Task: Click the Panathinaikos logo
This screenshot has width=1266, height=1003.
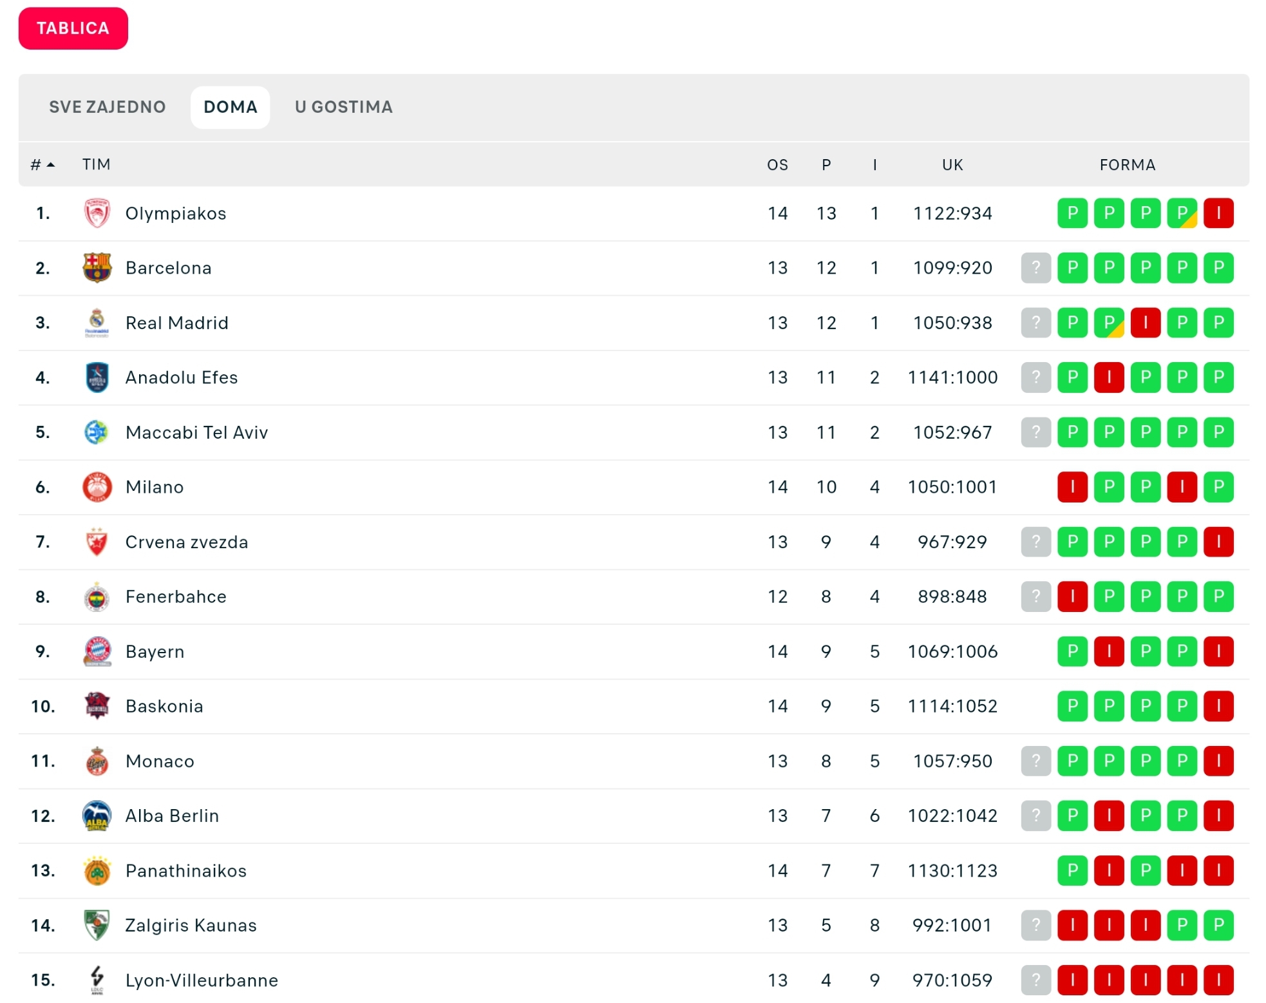Action: 97,871
